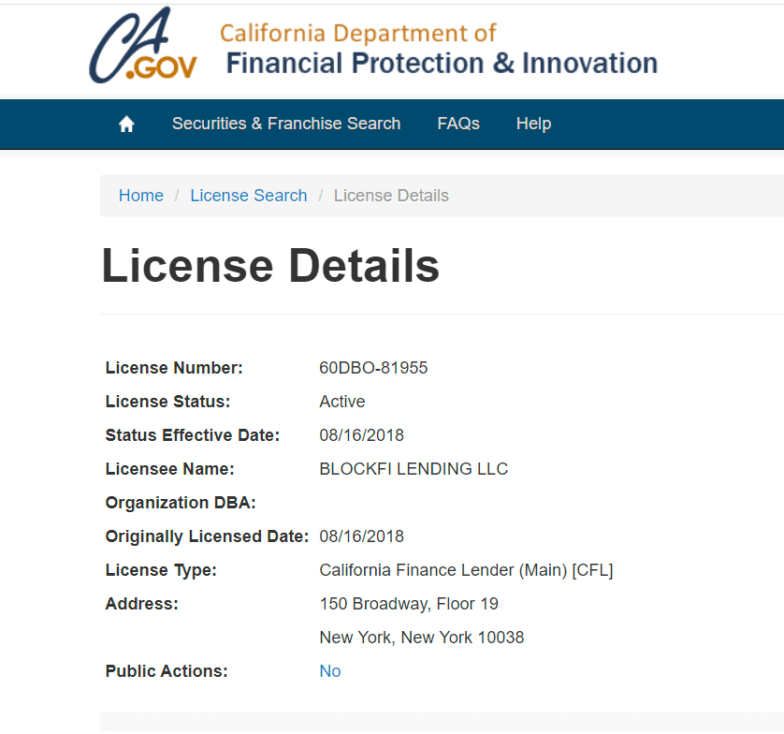Click the License Details page heading
The image size is (784, 734).
(x=270, y=266)
